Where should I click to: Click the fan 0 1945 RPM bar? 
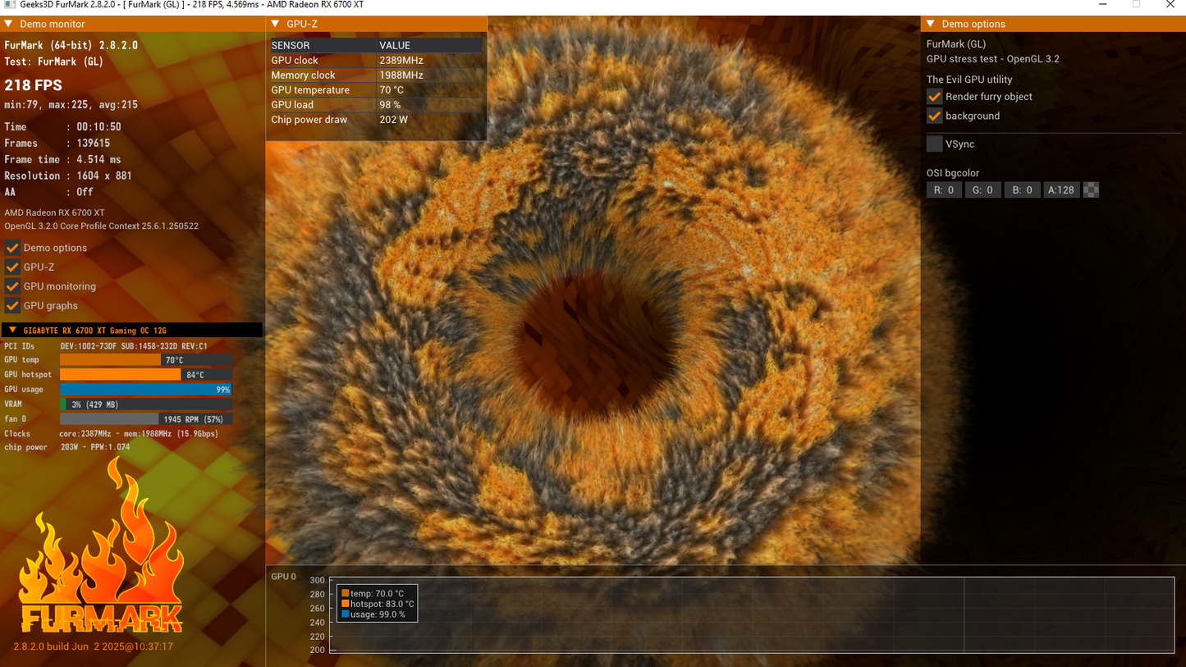tap(146, 419)
